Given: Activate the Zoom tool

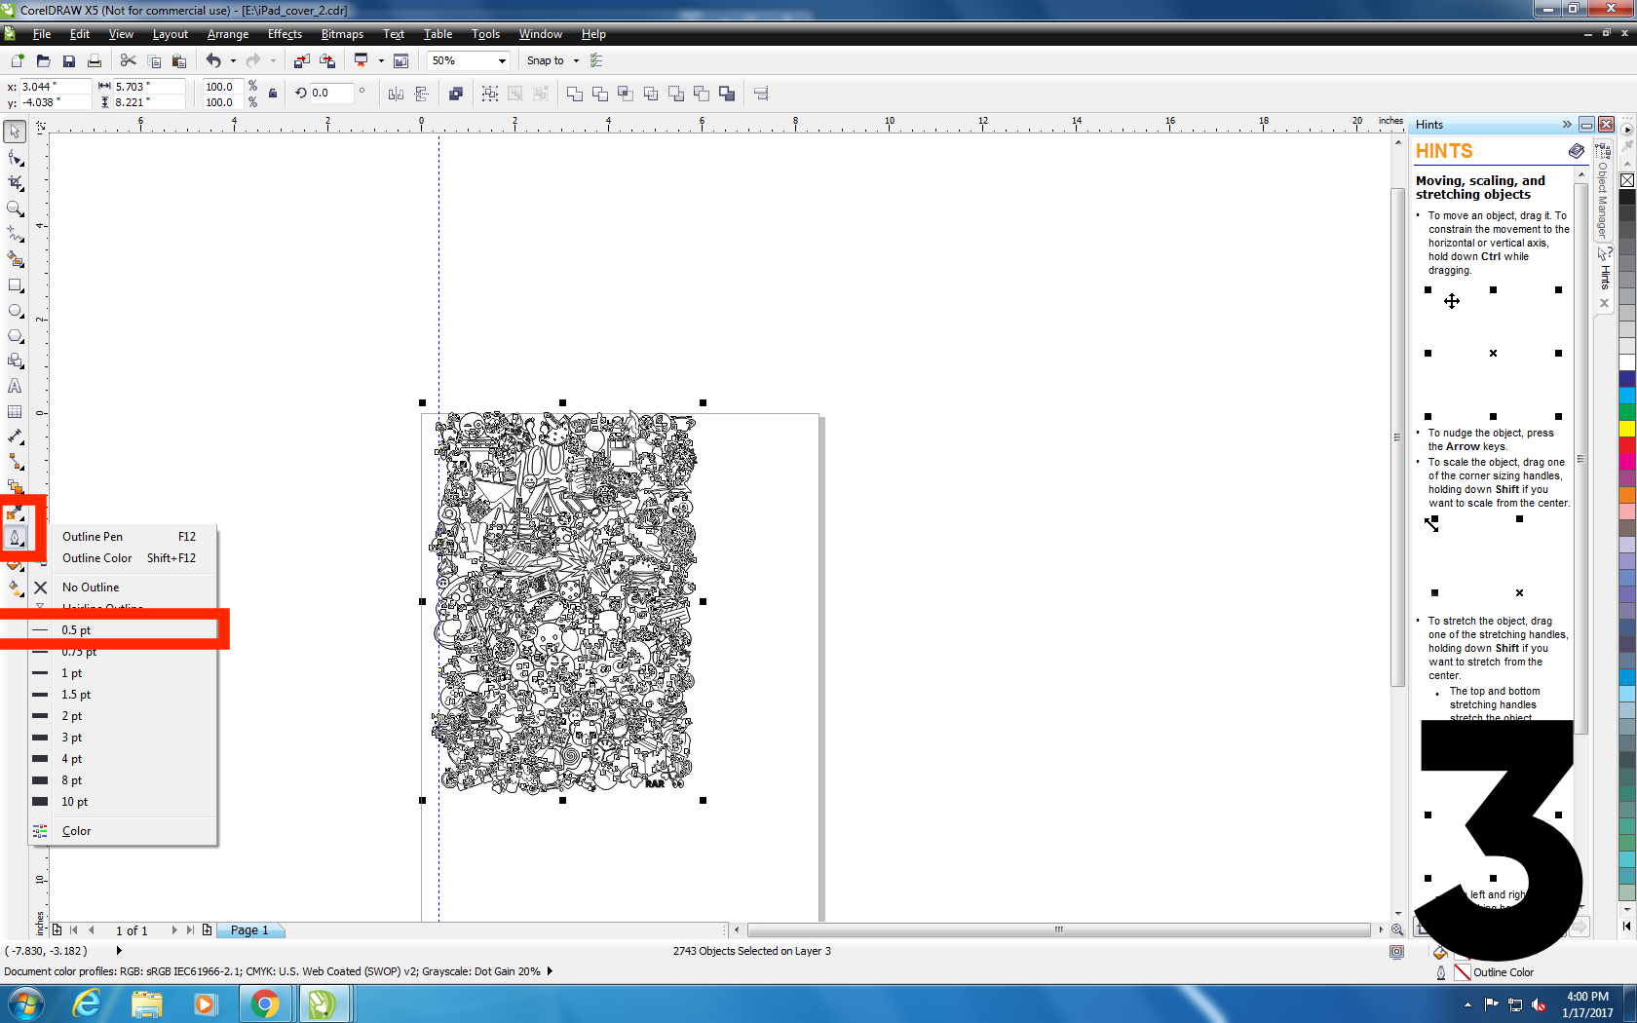Looking at the screenshot, I should (x=15, y=208).
